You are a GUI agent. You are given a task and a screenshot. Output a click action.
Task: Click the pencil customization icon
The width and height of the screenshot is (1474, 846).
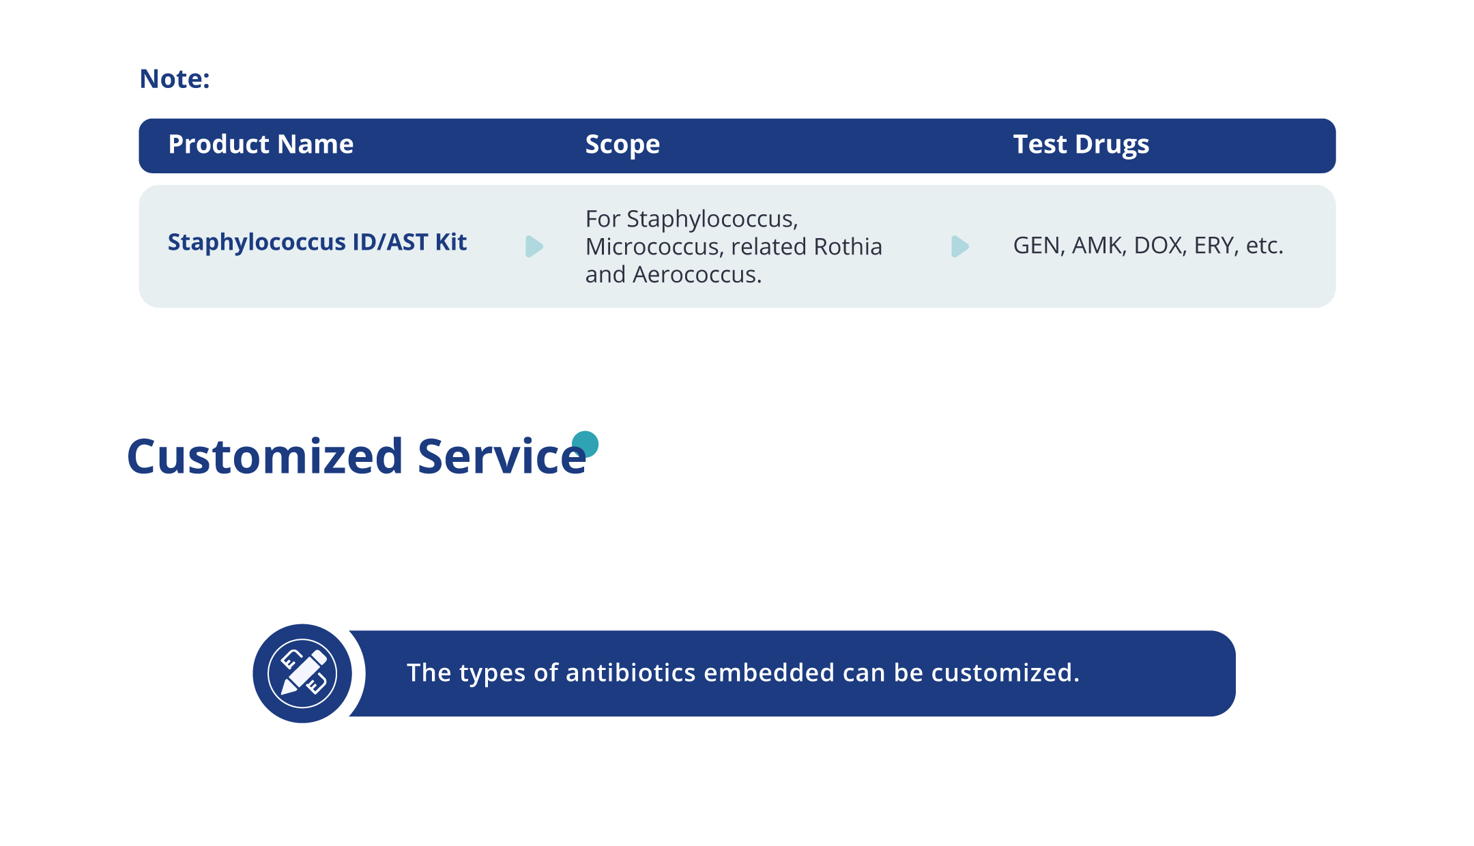click(x=302, y=673)
